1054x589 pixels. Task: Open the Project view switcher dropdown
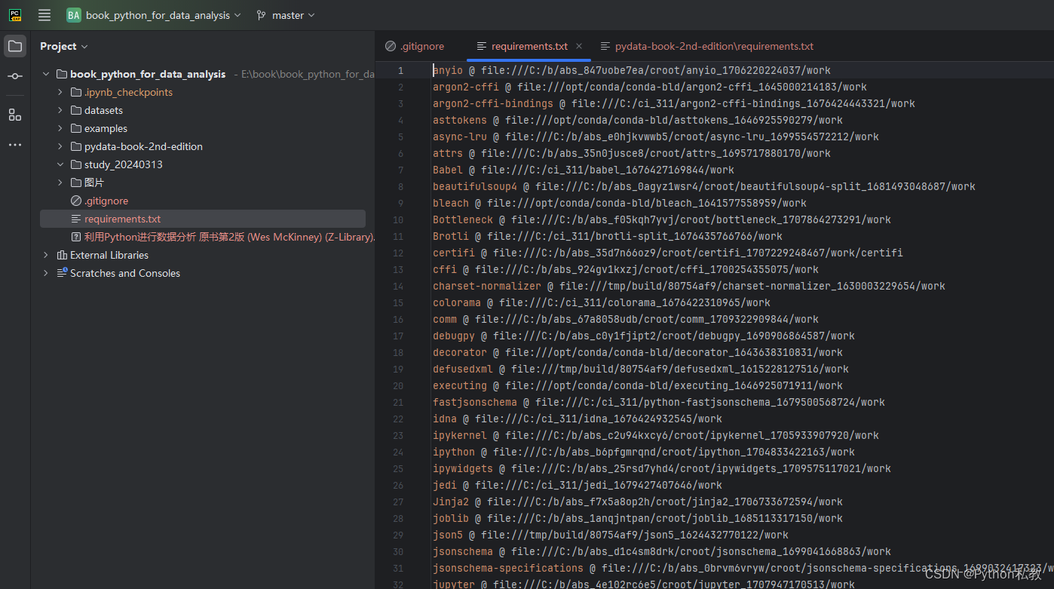coord(64,46)
